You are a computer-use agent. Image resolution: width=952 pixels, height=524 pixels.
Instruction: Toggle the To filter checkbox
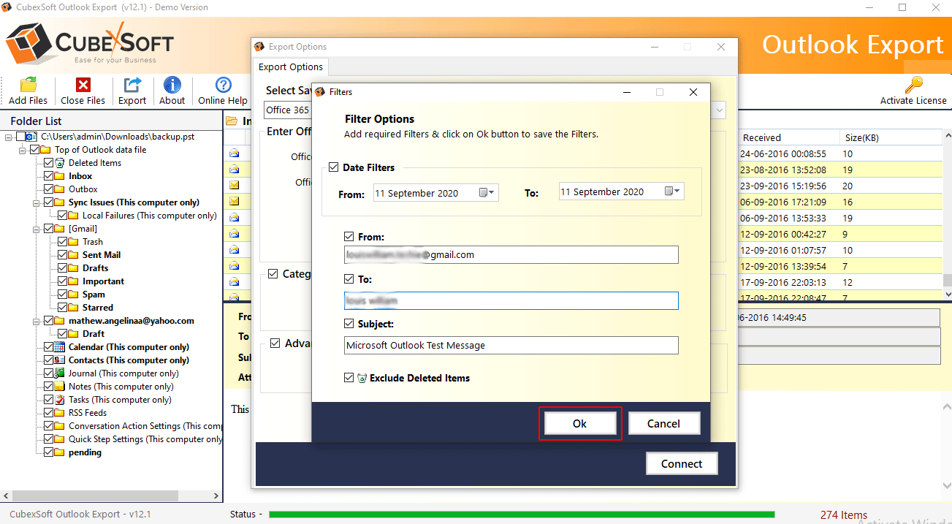click(349, 279)
